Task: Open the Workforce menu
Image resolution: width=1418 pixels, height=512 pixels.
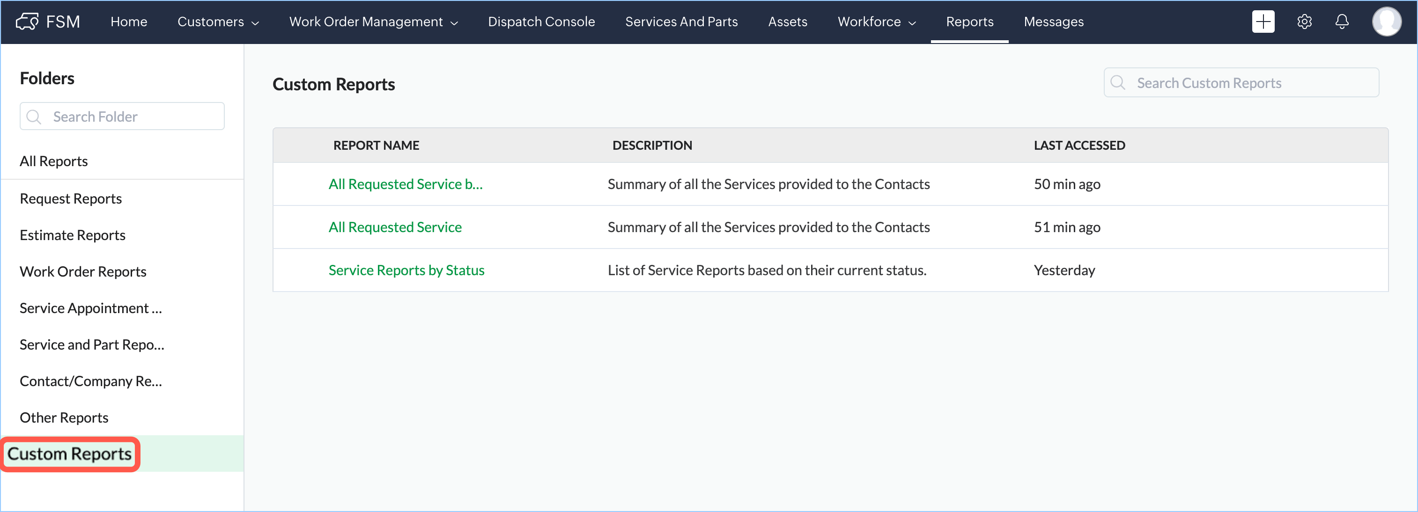Action: click(876, 22)
